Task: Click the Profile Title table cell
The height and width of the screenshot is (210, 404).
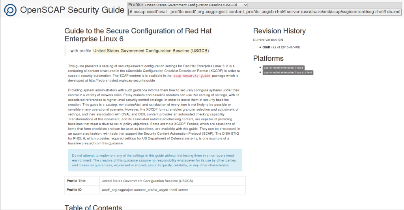Action: (82, 181)
